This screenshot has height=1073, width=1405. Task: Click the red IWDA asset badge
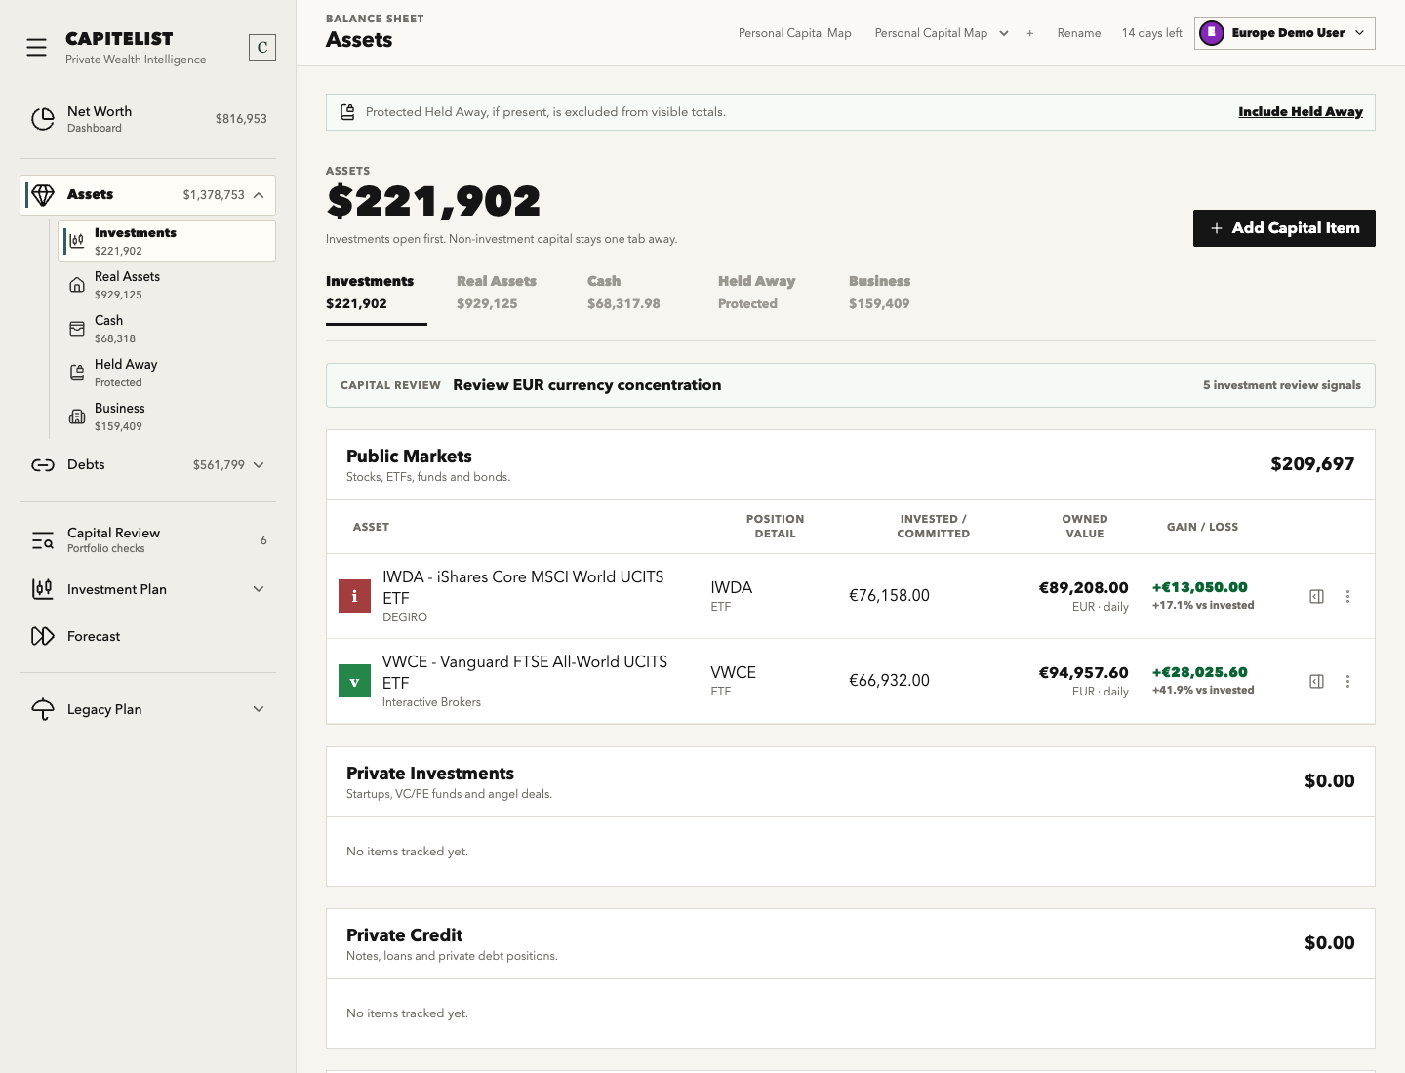(354, 596)
